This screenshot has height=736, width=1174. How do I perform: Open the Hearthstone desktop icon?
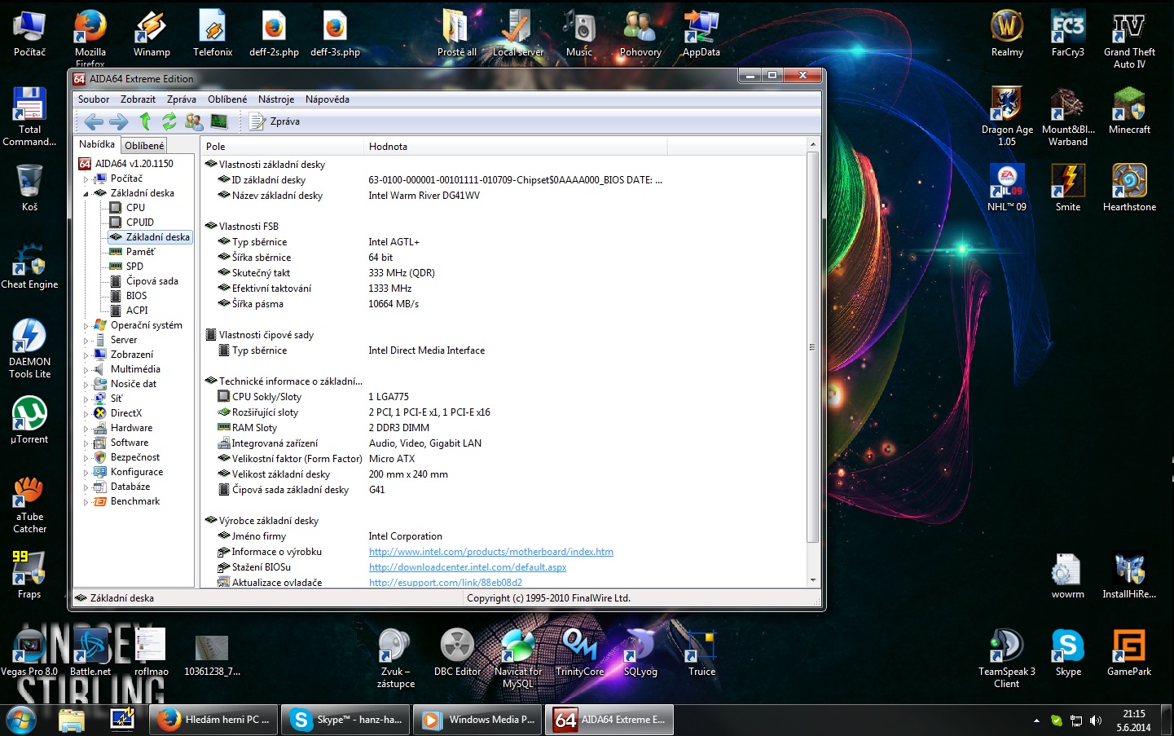(x=1129, y=188)
